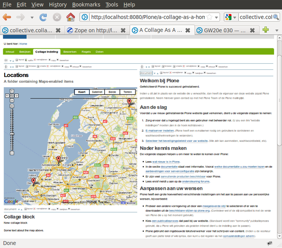Select the Inhoud tab in the green bar
Viewport: 282px width, 248px height.
pos(10,52)
